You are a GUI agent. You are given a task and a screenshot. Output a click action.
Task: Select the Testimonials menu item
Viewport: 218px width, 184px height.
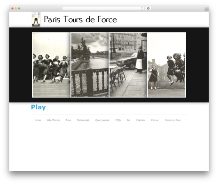point(83,120)
